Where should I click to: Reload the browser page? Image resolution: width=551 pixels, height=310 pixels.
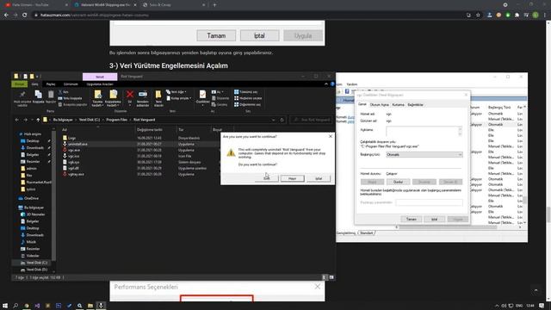[x=25, y=15]
